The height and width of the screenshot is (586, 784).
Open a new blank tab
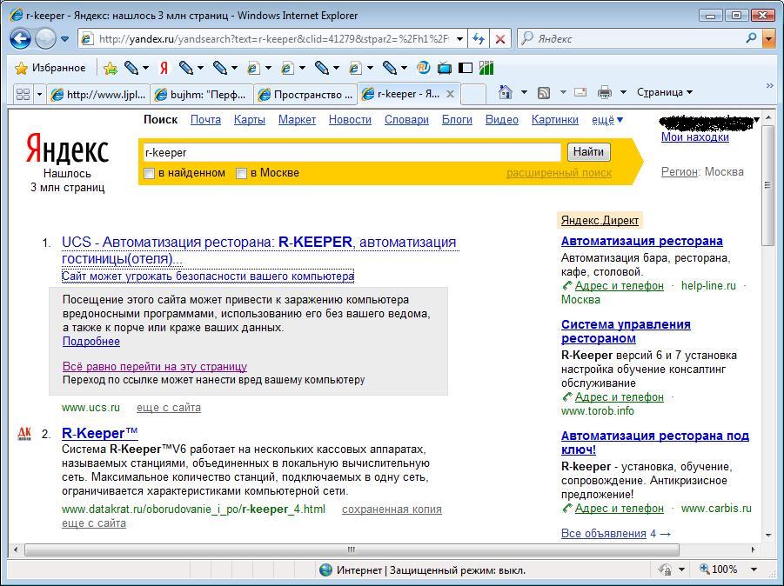(x=473, y=94)
